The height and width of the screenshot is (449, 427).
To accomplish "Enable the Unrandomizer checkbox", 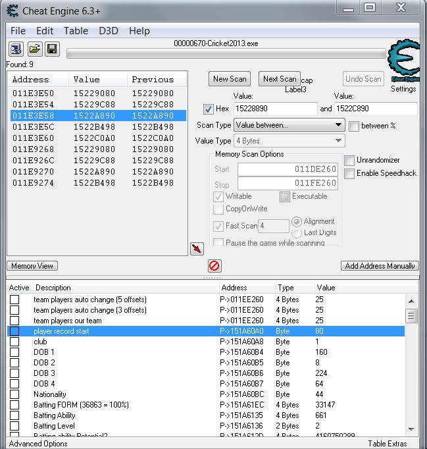I will click(350, 161).
